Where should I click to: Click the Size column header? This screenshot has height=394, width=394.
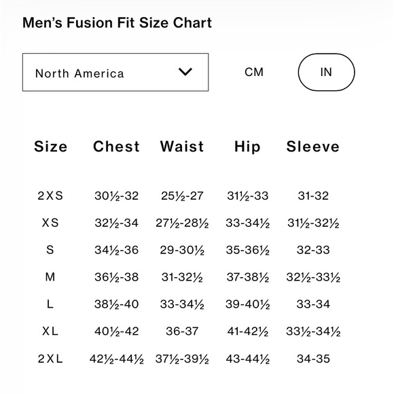[51, 147]
